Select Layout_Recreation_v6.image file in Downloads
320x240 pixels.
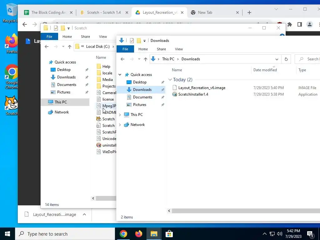coord(202,88)
